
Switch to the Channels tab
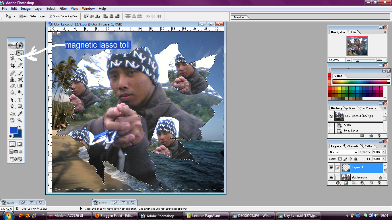click(353, 146)
